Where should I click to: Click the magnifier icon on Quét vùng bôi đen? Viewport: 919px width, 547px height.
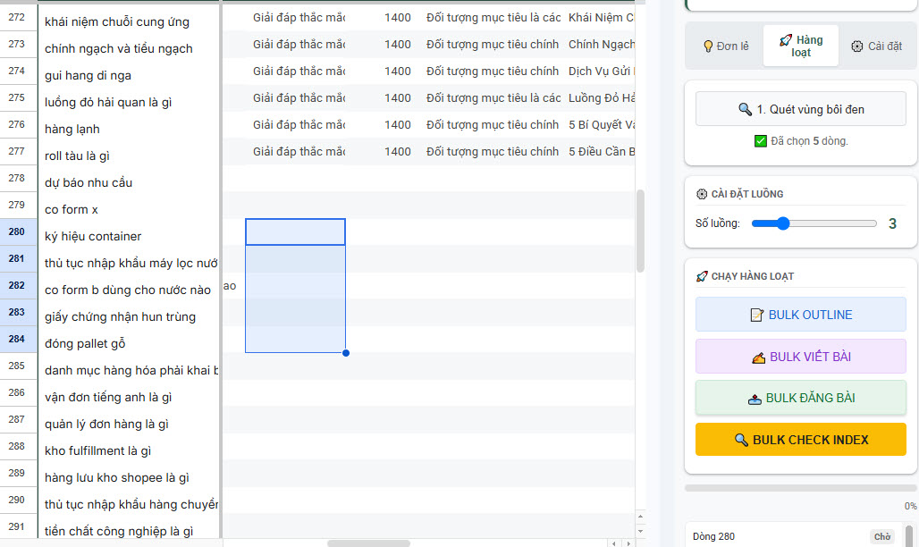pos(745,109)
